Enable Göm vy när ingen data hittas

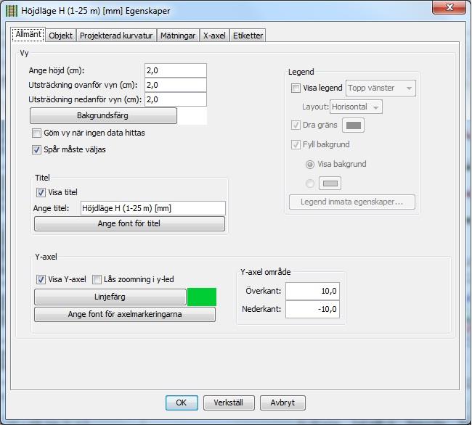36,133
